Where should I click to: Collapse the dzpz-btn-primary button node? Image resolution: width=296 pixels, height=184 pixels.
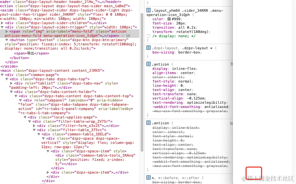(x=7, y=40)
